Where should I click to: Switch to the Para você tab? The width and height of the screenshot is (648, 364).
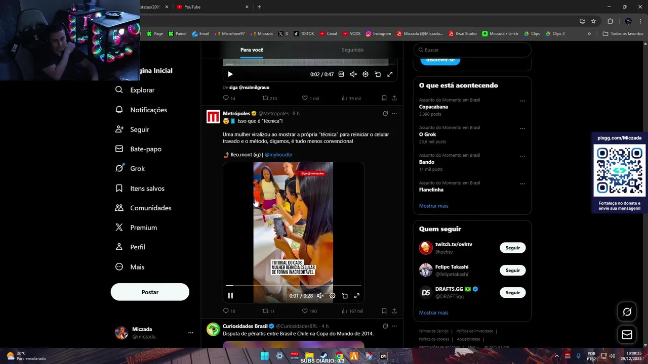point(252,50)
